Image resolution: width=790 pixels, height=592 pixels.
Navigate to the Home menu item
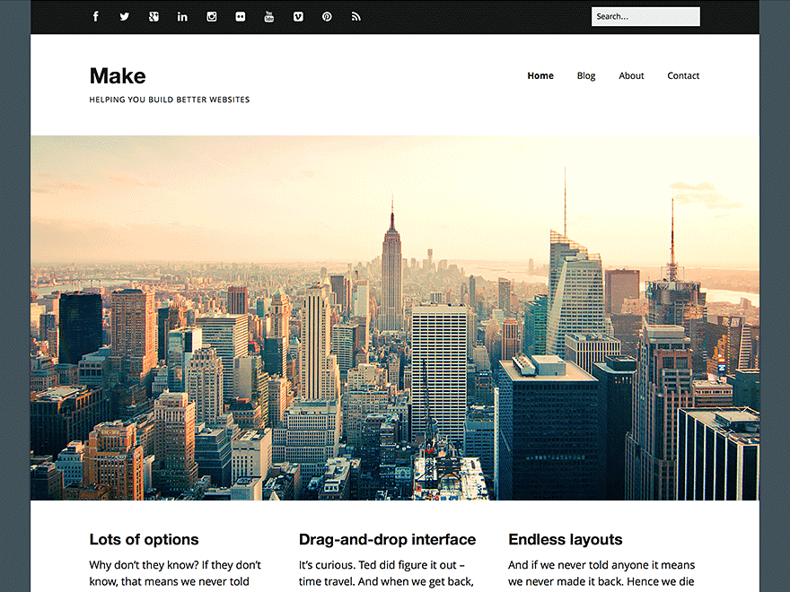540,76
